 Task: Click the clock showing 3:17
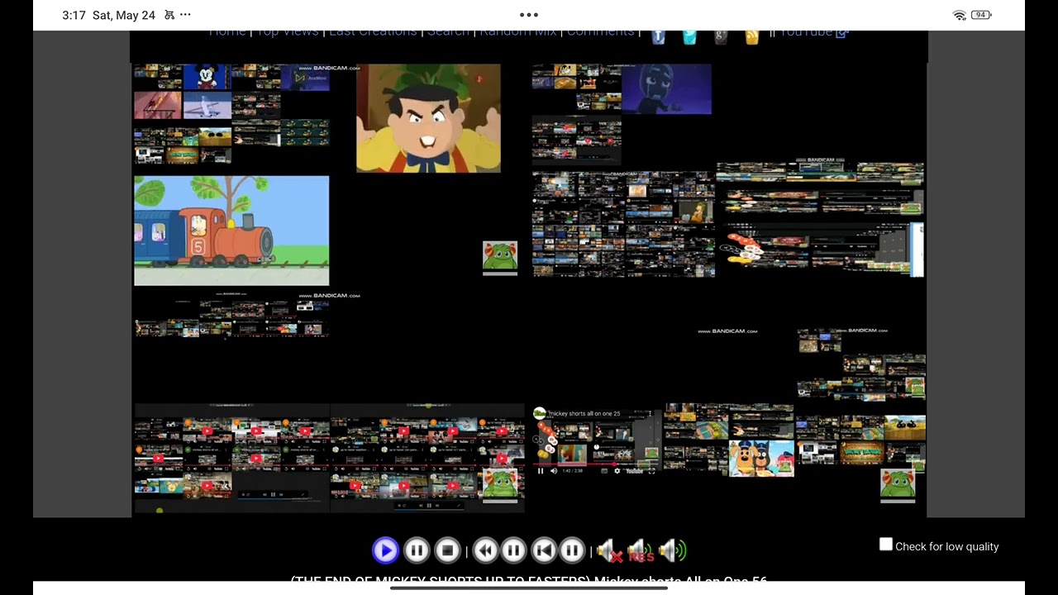(74, 15)
